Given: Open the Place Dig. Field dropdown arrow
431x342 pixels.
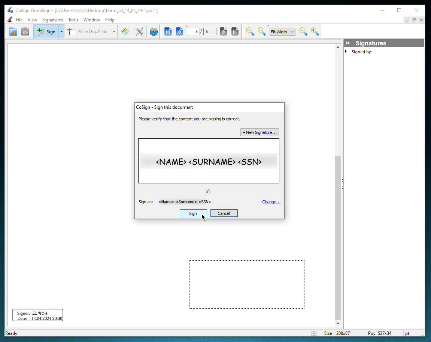Looking at the screenshot, I should [x=114, y=31].
